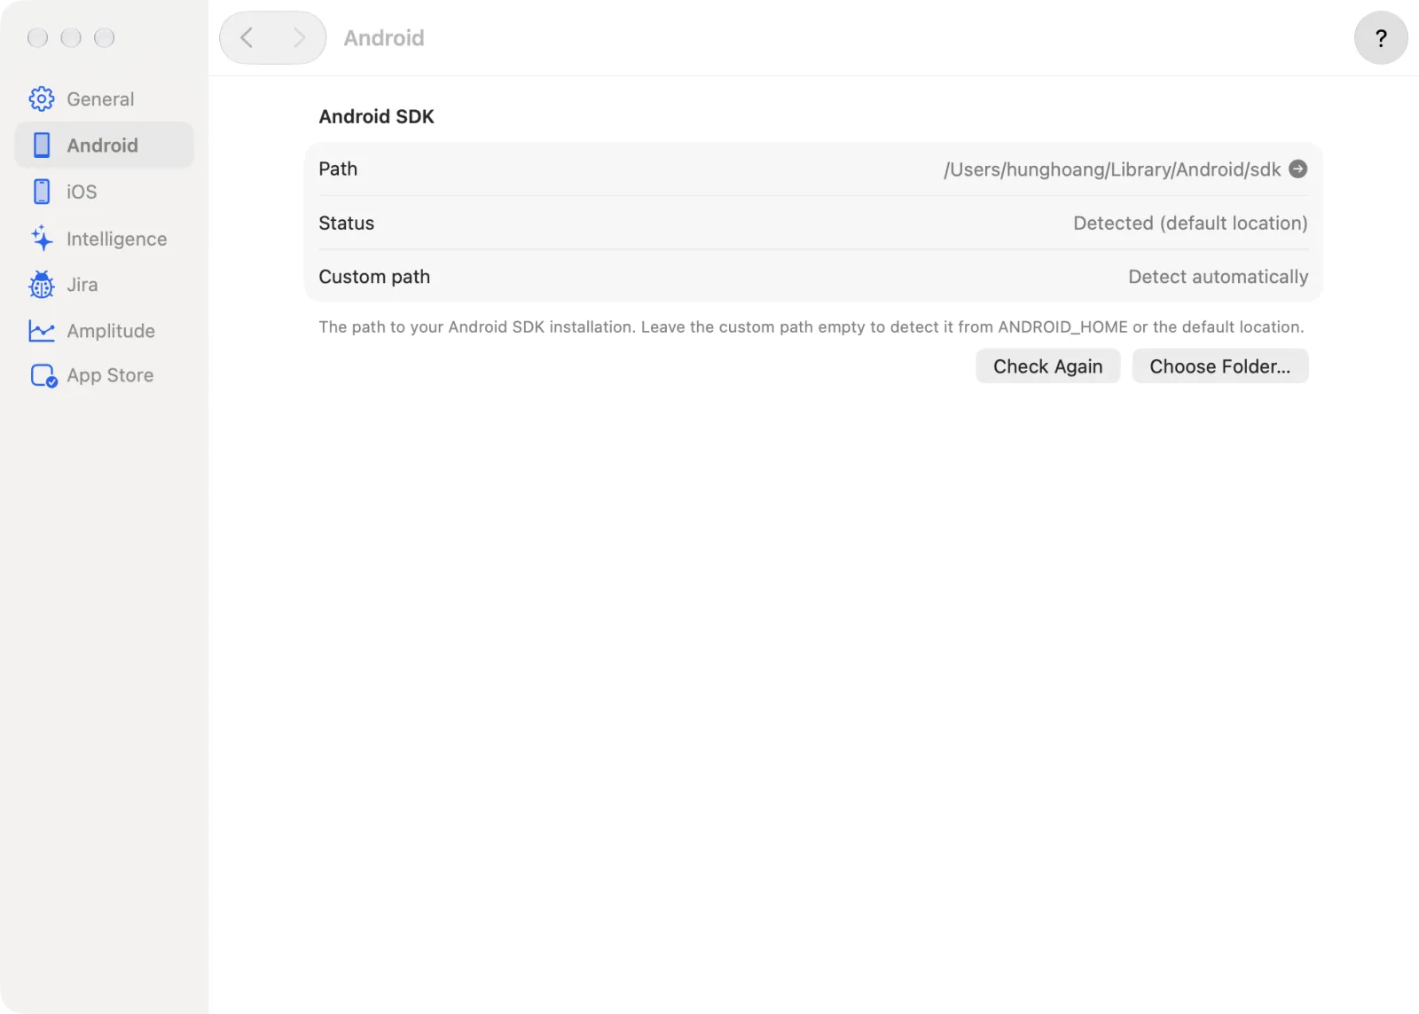
Task: Open the General settings pane
Action: click(104, 98)
